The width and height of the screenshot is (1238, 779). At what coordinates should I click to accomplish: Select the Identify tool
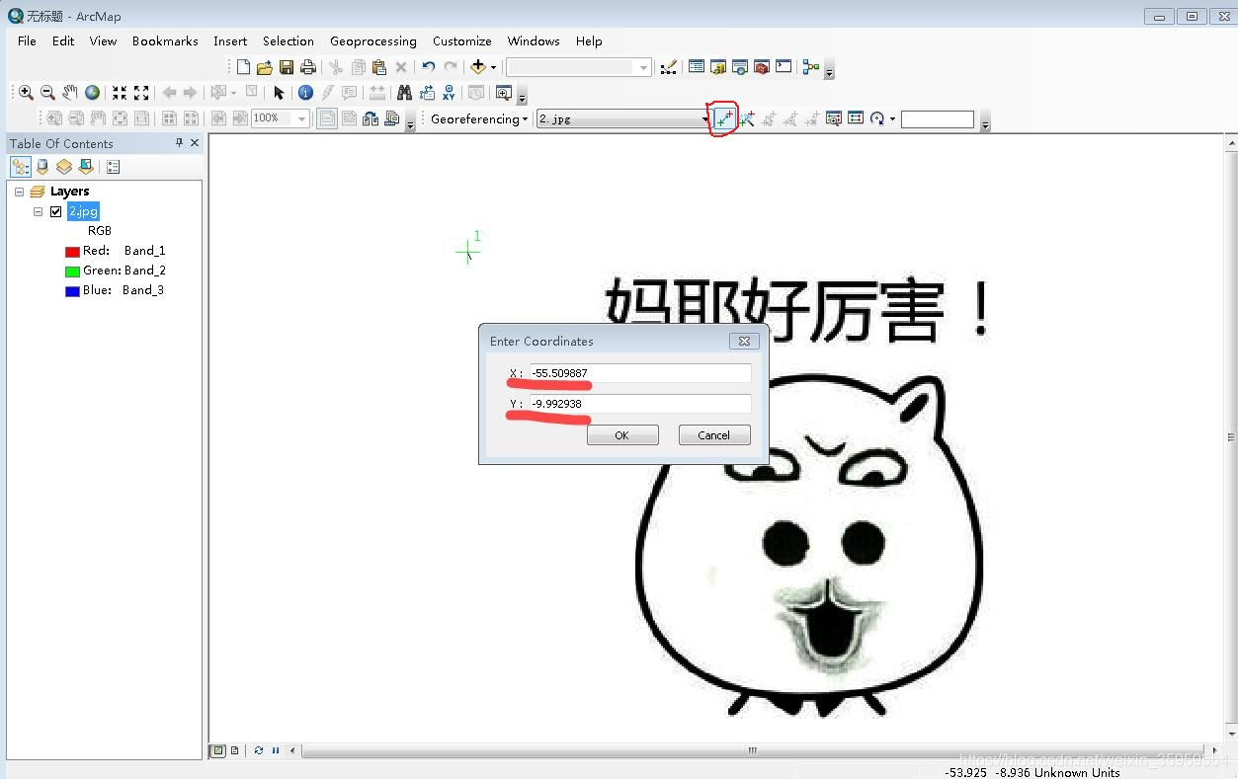[x=305, y=93]
